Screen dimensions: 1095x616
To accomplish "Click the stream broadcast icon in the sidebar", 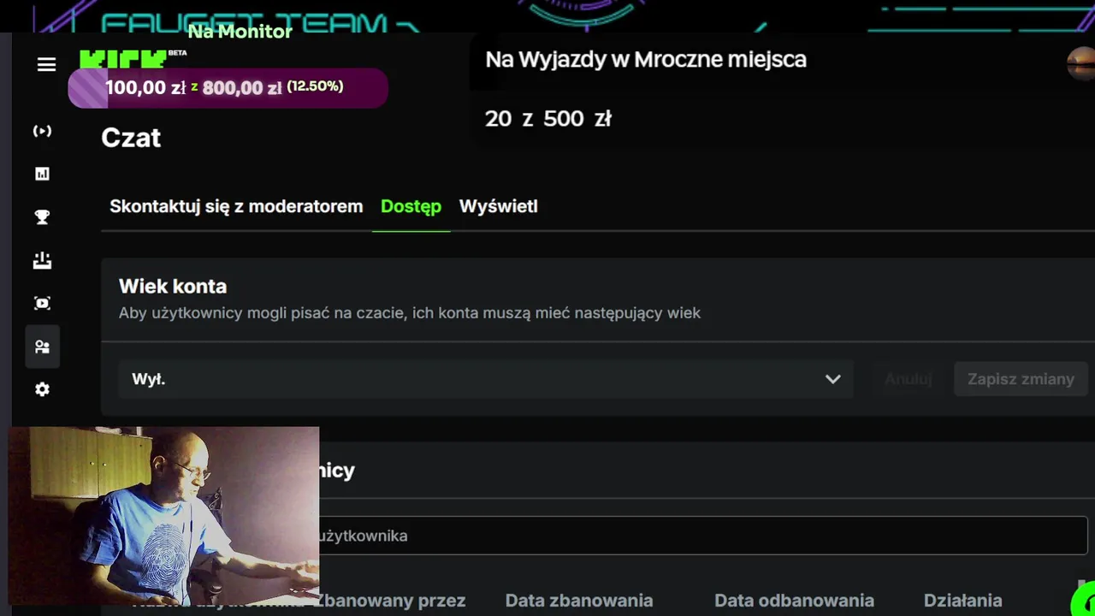I will pos(42,131).
